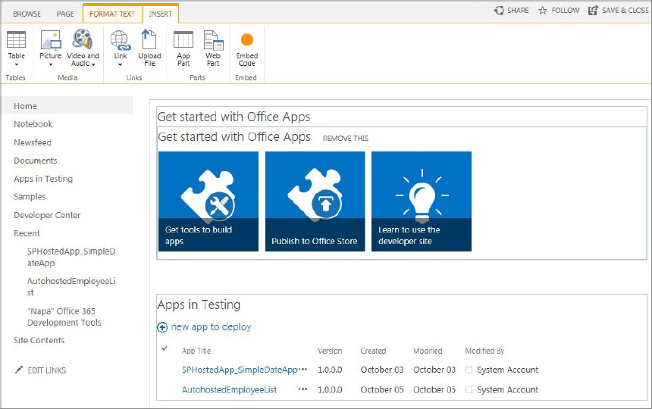Expand the Video and Audio dropdown arrow

click(x=93, y=64)
